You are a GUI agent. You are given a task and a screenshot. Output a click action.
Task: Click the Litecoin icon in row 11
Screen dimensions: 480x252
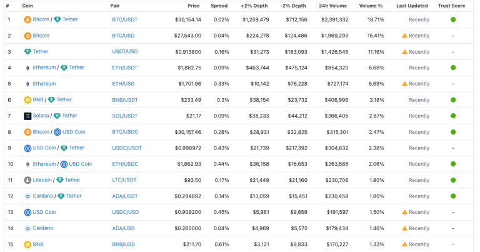click(x=27, y=180)
